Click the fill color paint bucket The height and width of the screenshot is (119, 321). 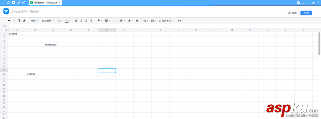[99, 20]
